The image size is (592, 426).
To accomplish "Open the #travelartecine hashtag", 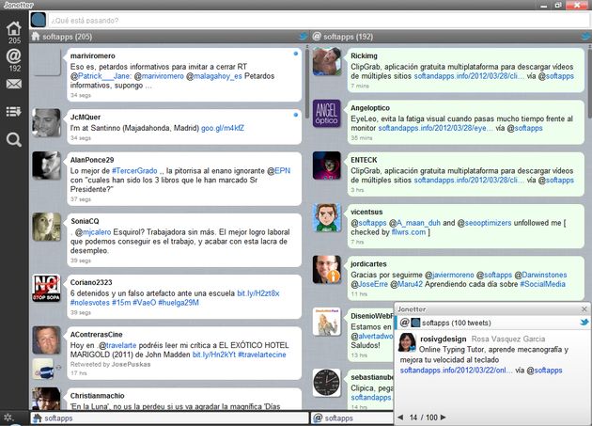I will (x=262, y=355).
